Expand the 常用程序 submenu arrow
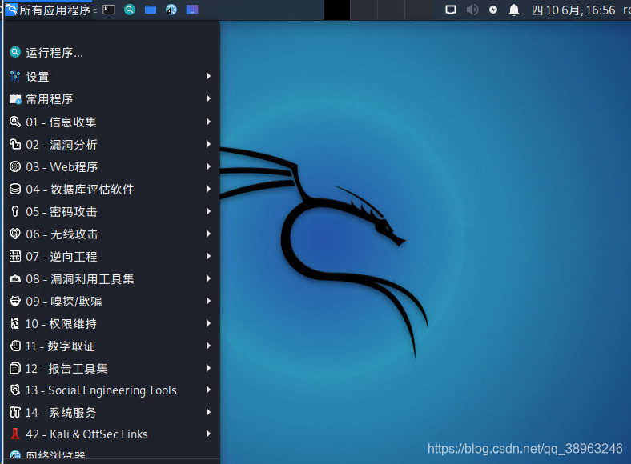Viewport: 631px width, 464px height. click(x=208, y=98)
